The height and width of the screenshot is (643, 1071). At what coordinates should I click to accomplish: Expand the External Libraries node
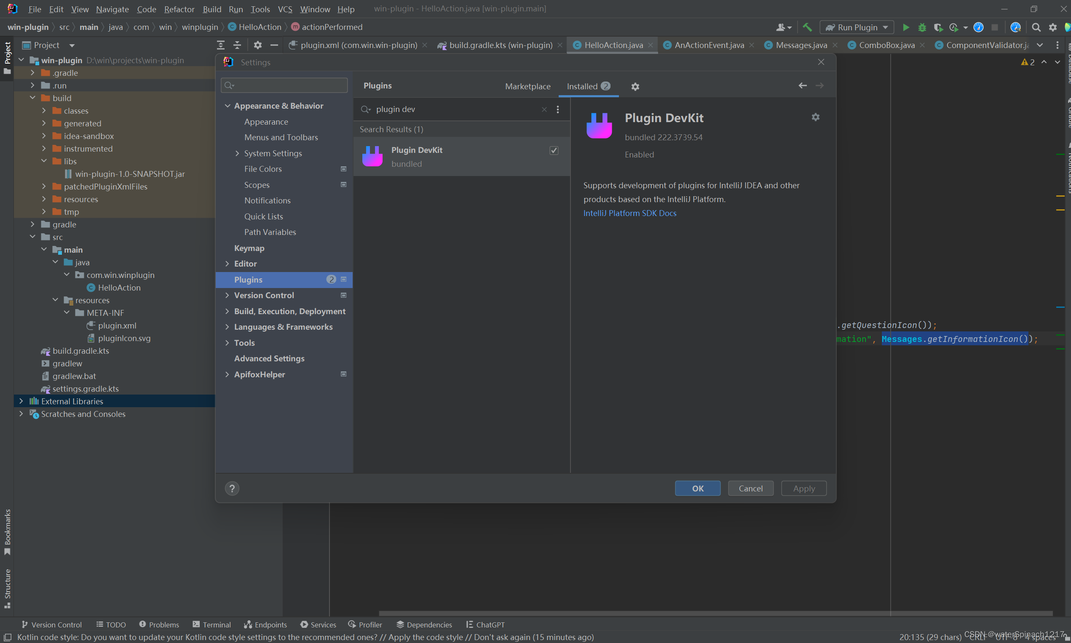[21, 402]
